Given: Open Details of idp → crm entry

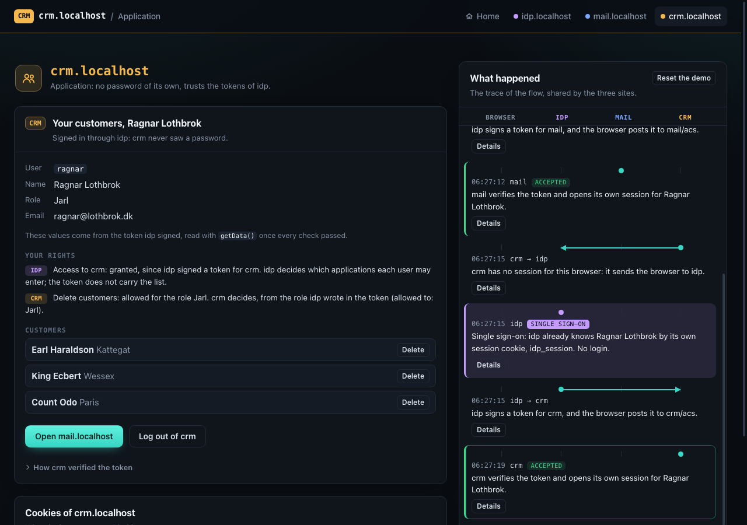Looking at the screenshot, I should click(488, 430).
